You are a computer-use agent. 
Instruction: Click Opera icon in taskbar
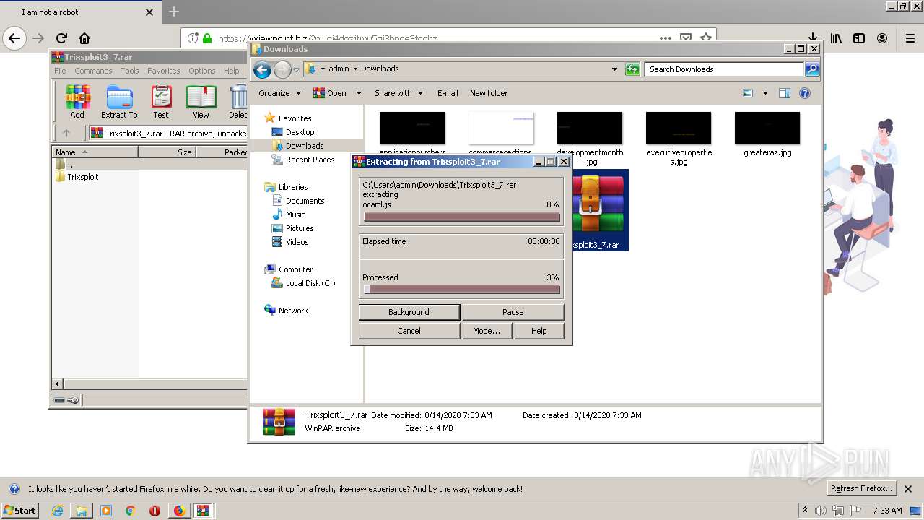coord(155,511)
